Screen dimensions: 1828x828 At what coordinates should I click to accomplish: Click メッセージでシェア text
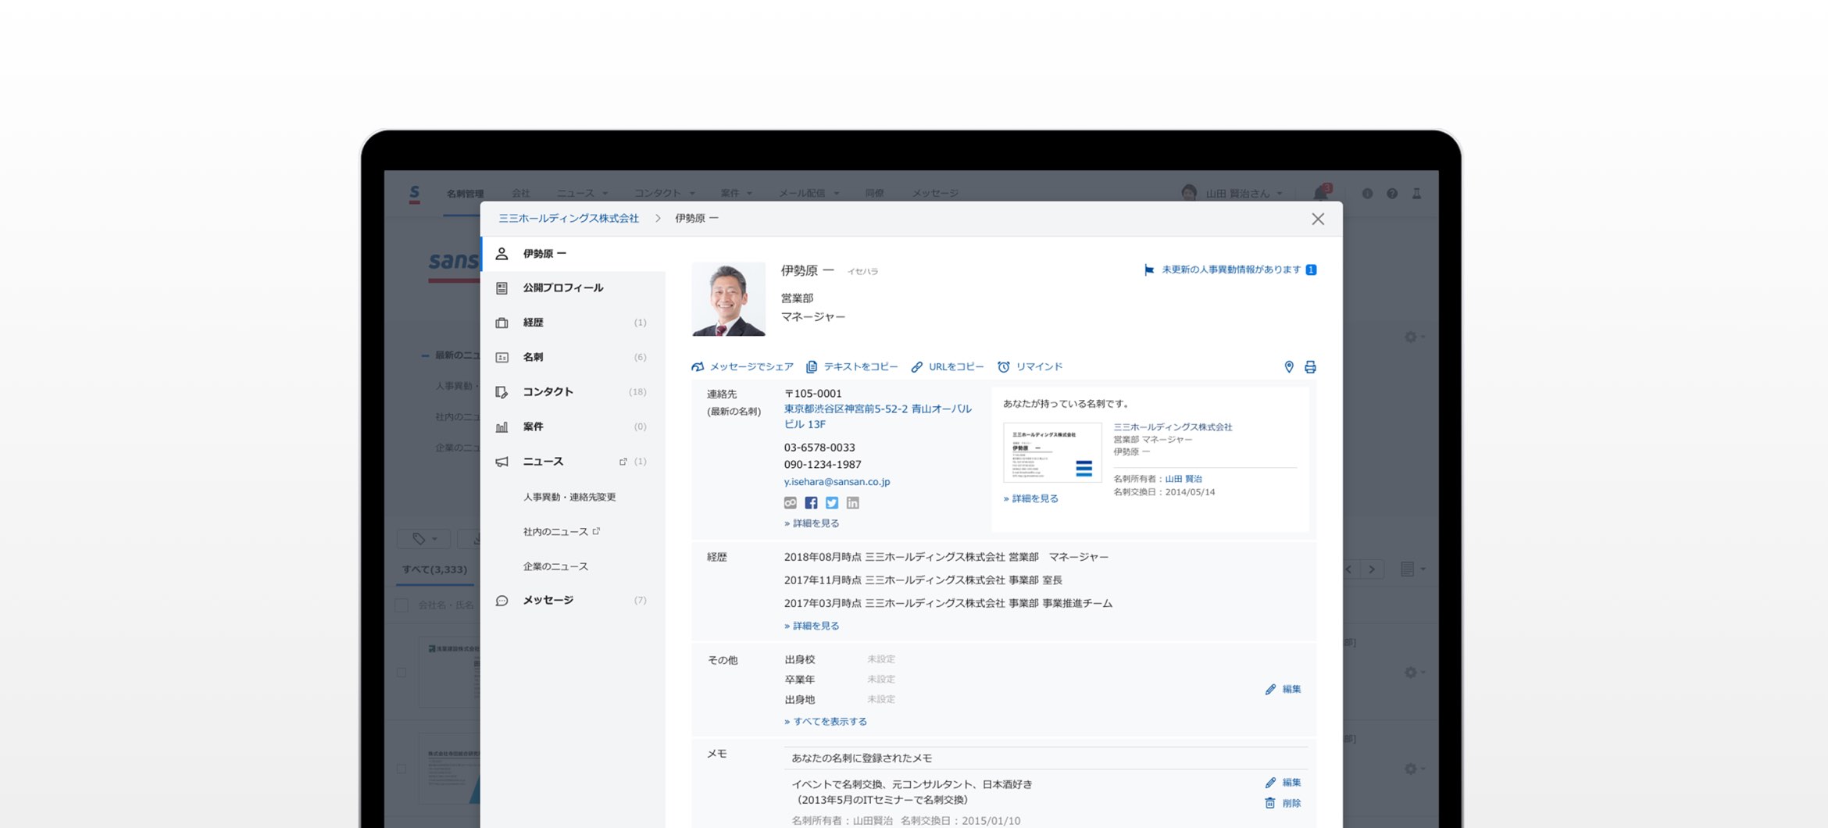752,366
